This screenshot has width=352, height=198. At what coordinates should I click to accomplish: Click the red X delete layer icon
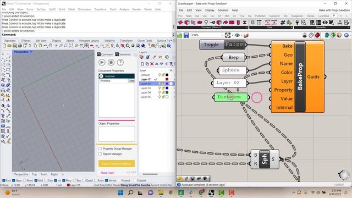coord(152,64)
